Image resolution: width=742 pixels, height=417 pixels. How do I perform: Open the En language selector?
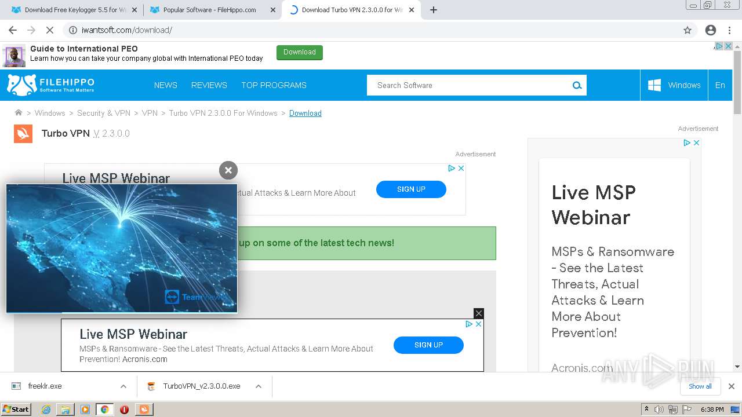720,85
